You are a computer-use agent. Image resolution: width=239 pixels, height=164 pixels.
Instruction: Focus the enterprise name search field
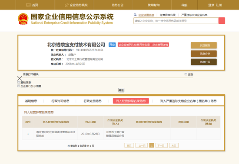[176, 21]
